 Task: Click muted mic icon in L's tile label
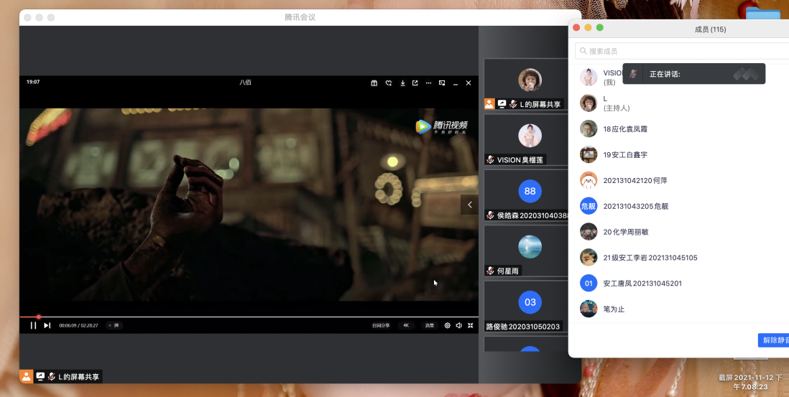tap(513, 104)
